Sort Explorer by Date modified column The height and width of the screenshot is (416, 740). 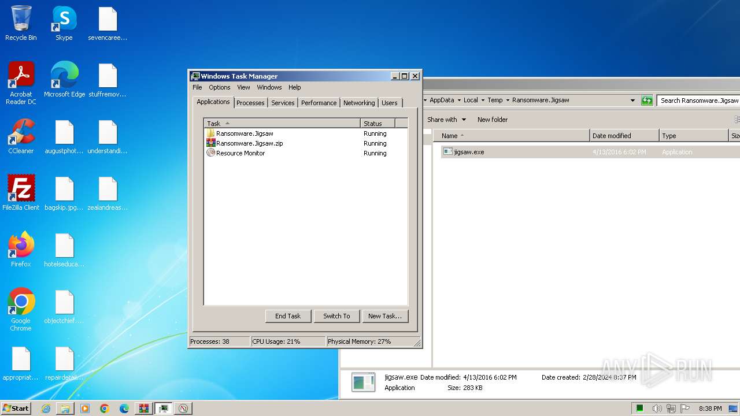click(x=624, y=136)
